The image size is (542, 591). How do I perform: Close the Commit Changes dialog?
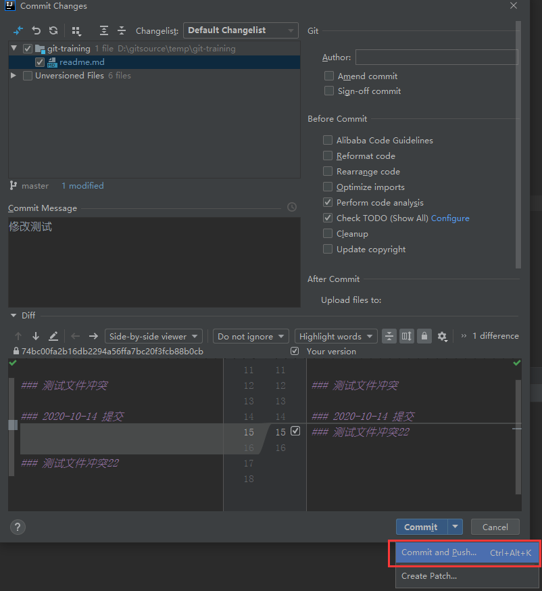point(514,5)
